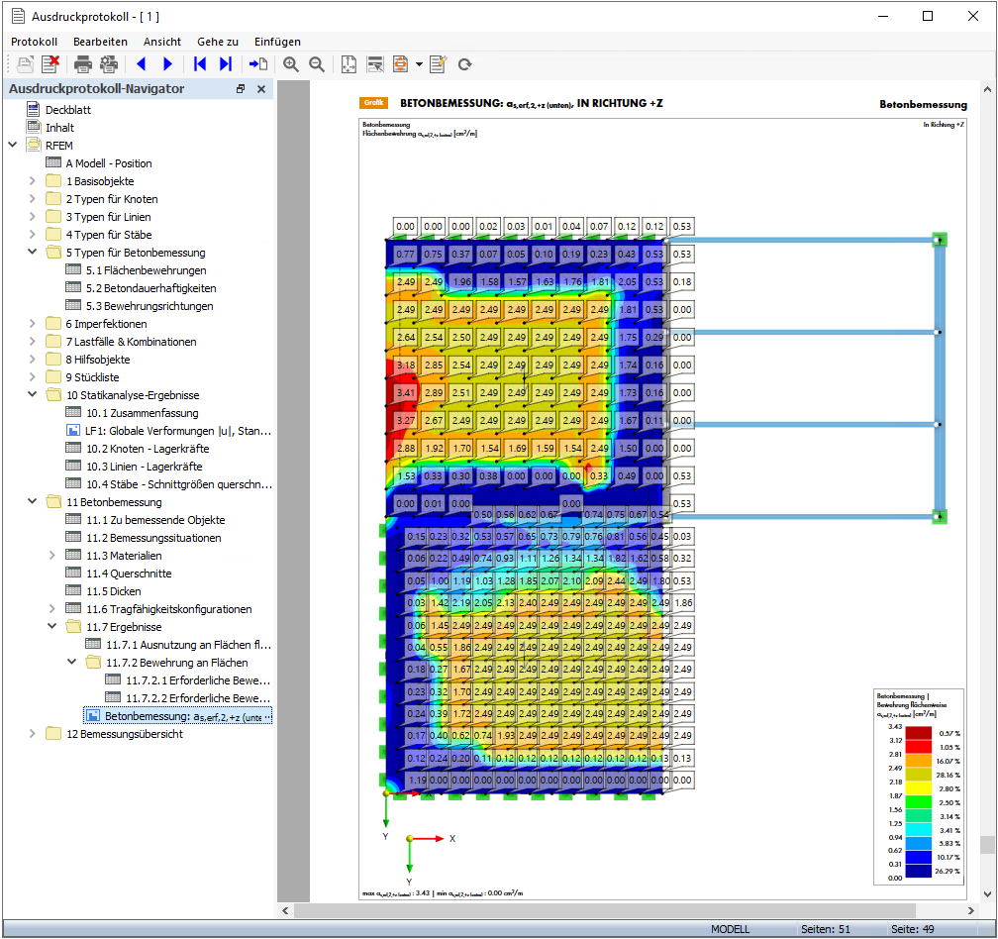
Task: Click the zoom in magnifier
Action: 291,64
